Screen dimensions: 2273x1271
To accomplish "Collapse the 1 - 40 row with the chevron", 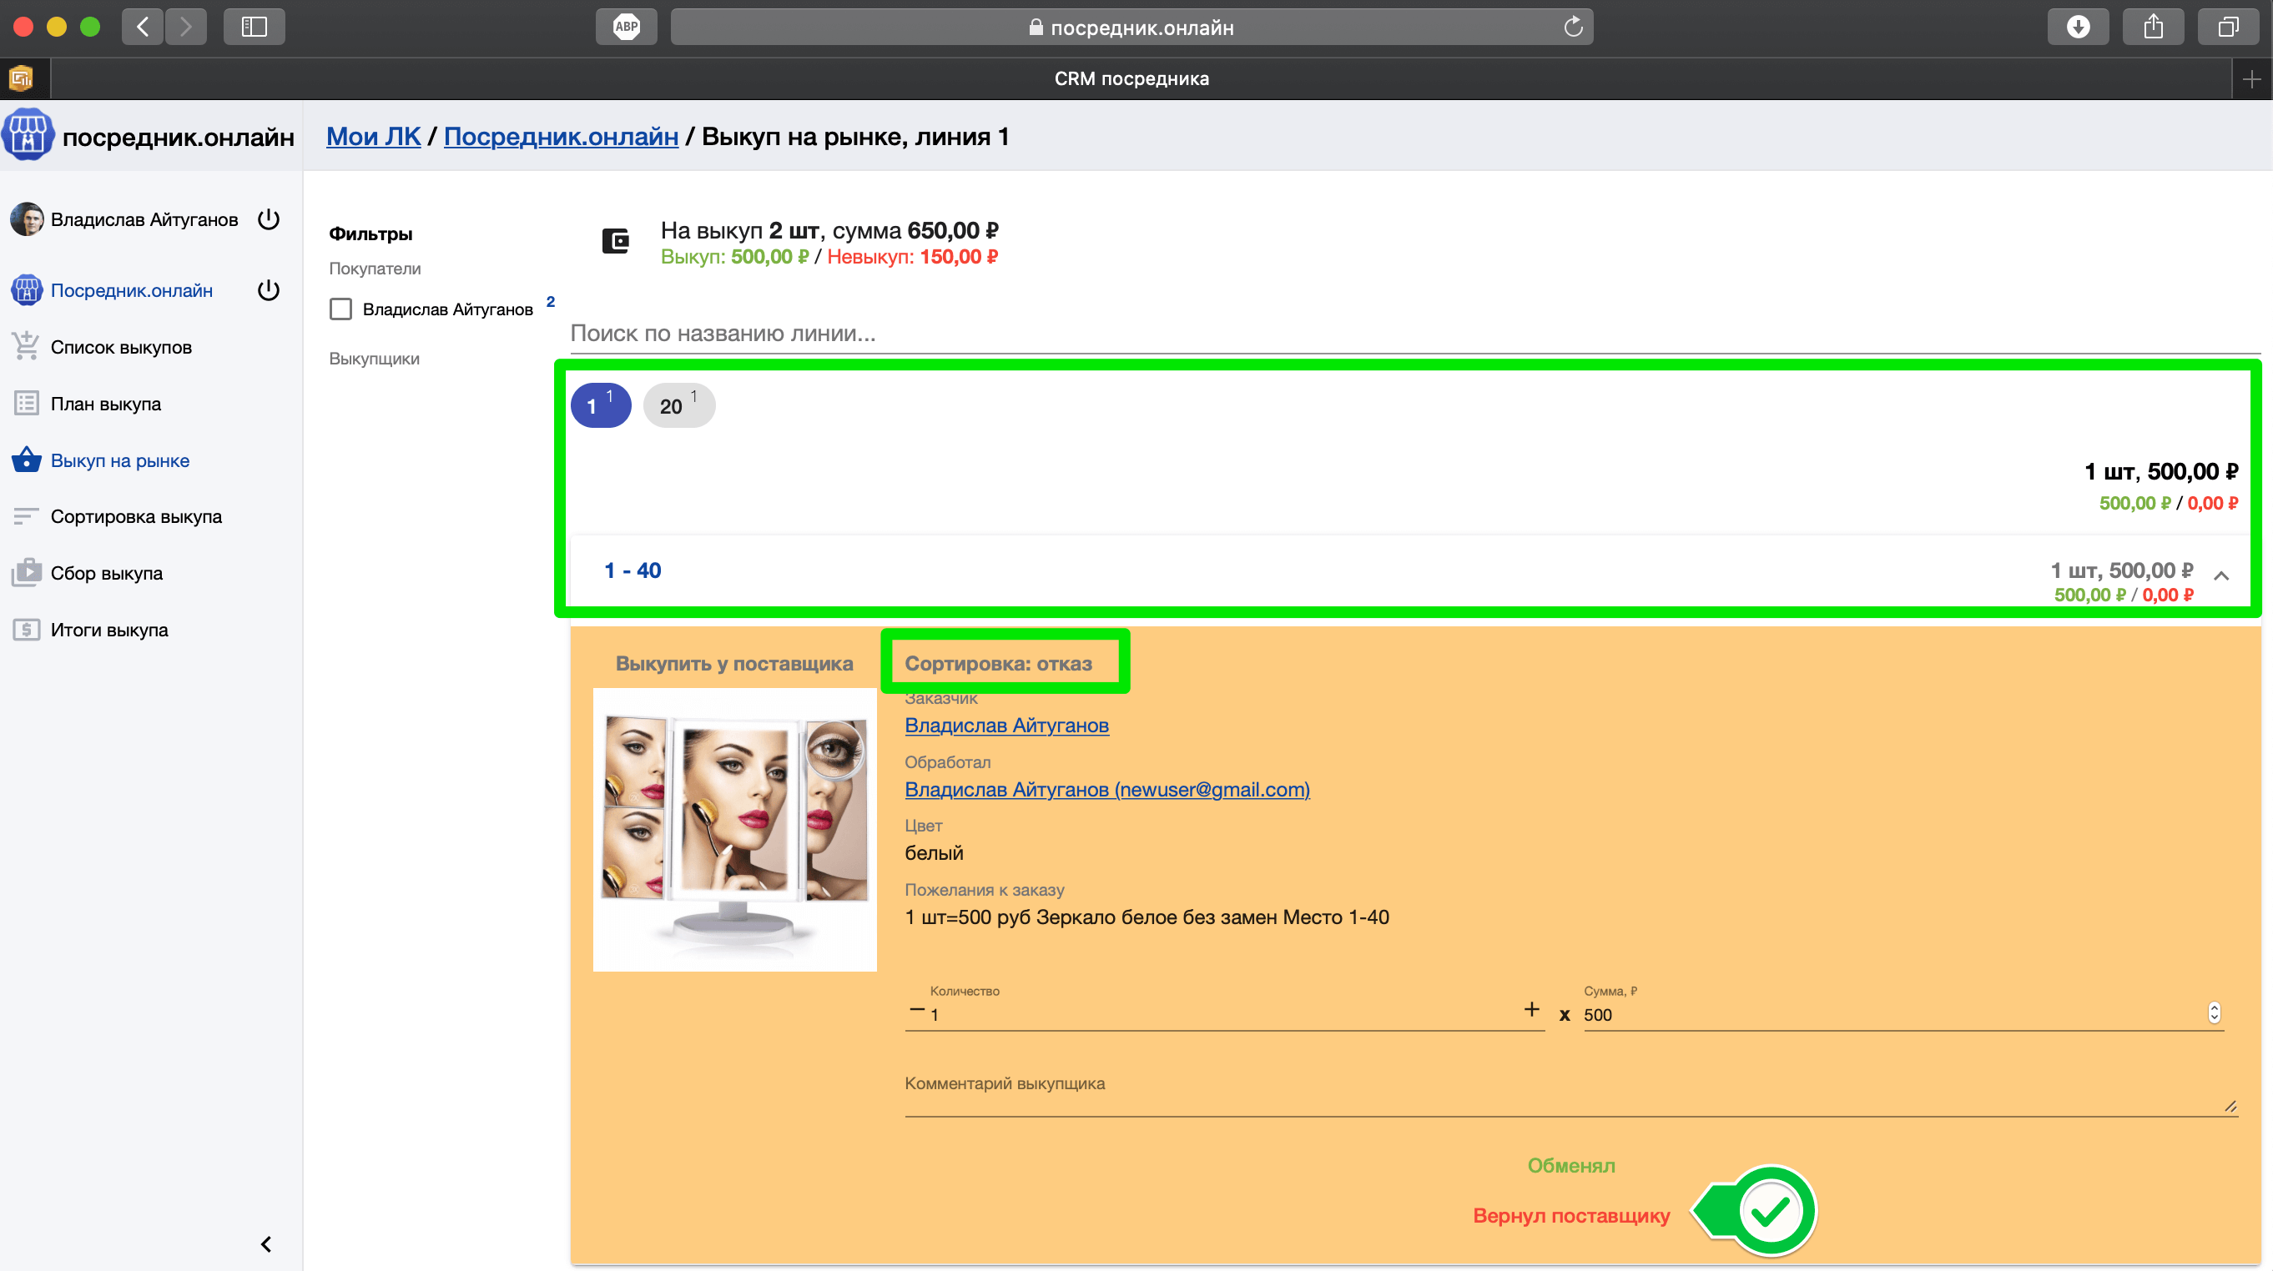I will pos(2221,576).
